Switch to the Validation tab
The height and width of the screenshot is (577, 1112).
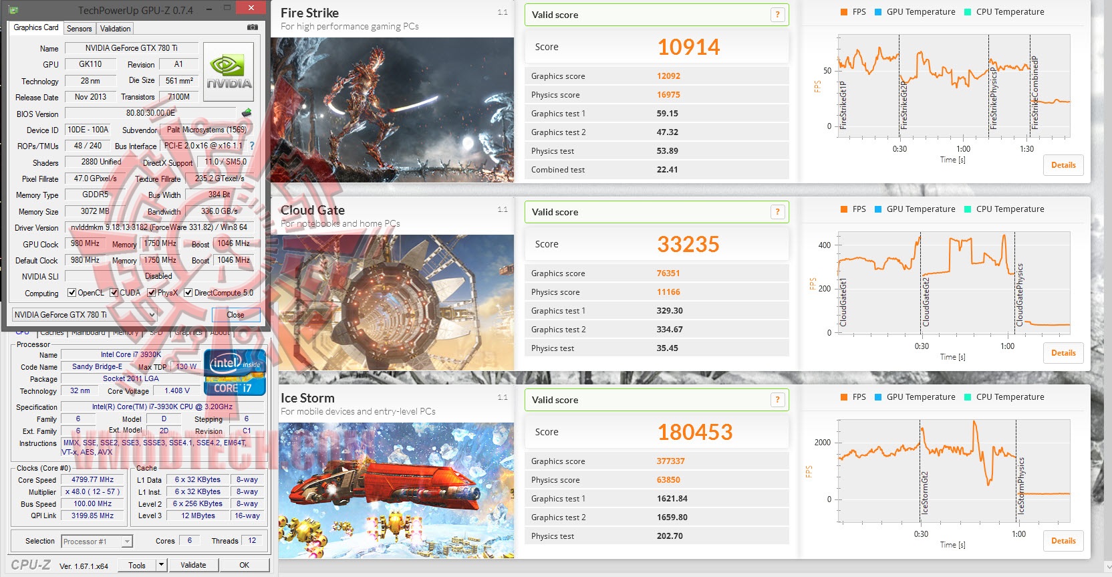(116, 29)
